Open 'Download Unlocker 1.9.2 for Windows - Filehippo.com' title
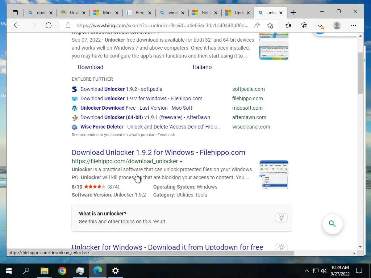The height and width of the screenshot is (278, 371). click(x=158, y=152)
